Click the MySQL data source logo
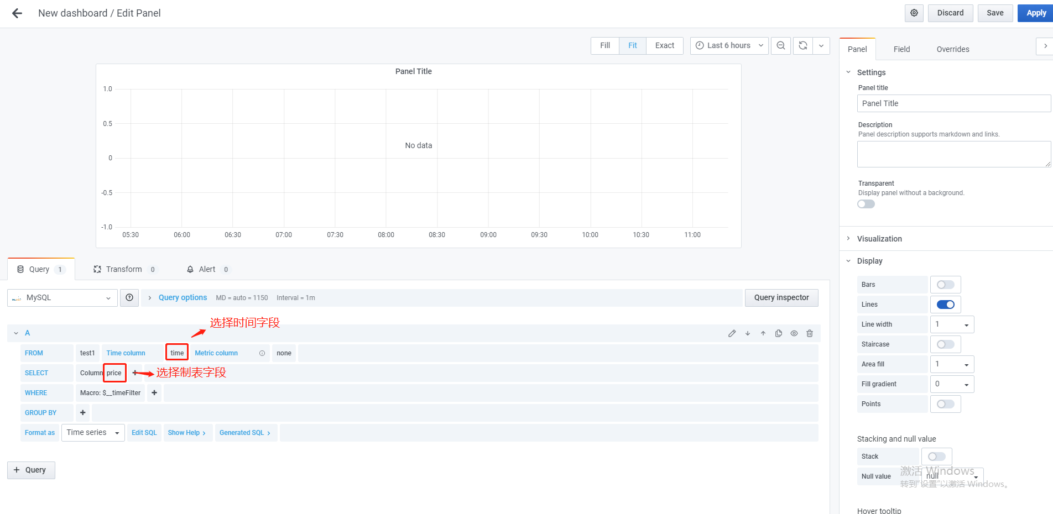This screenshot has height=514, width=1053. [x=17, y=298]
